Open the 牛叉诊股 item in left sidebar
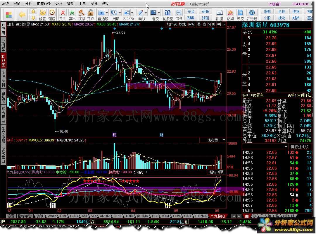Viewport: 316px width, 234px height. [x=3, y=135]
